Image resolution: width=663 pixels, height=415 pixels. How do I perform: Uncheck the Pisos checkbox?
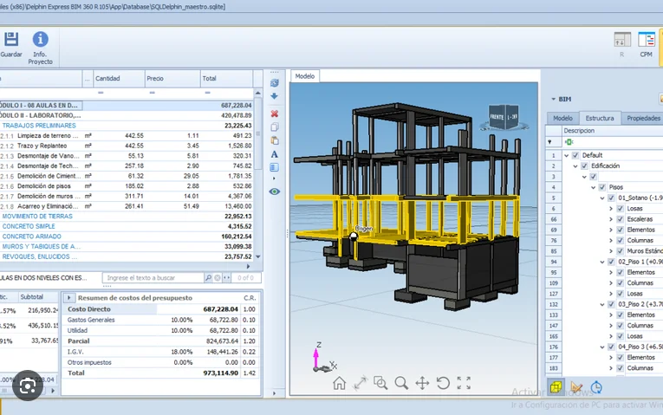[602, 187]
